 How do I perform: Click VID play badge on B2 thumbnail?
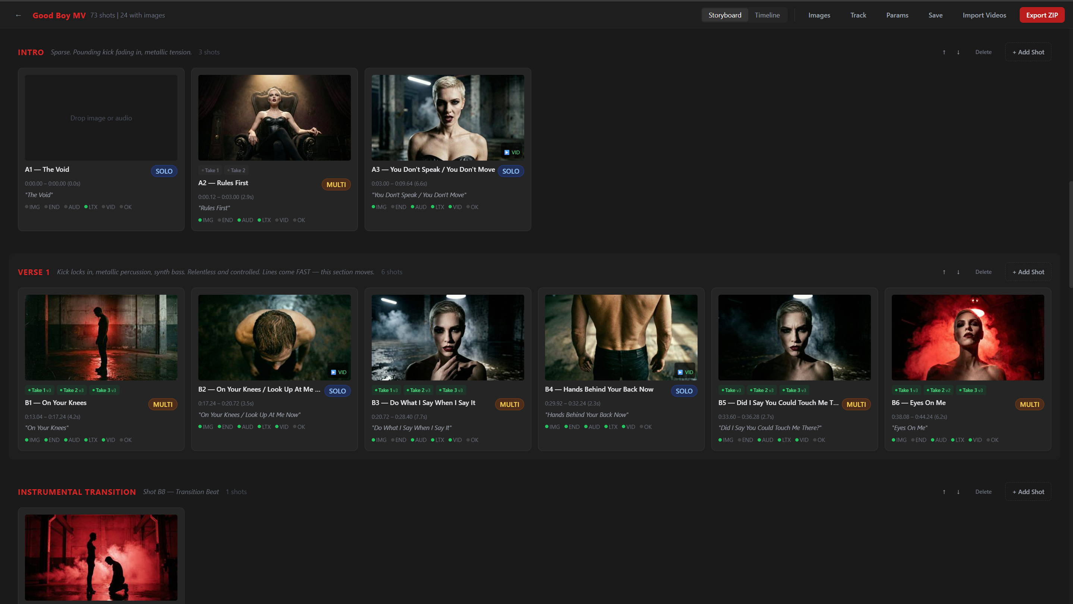pos(339,372)
